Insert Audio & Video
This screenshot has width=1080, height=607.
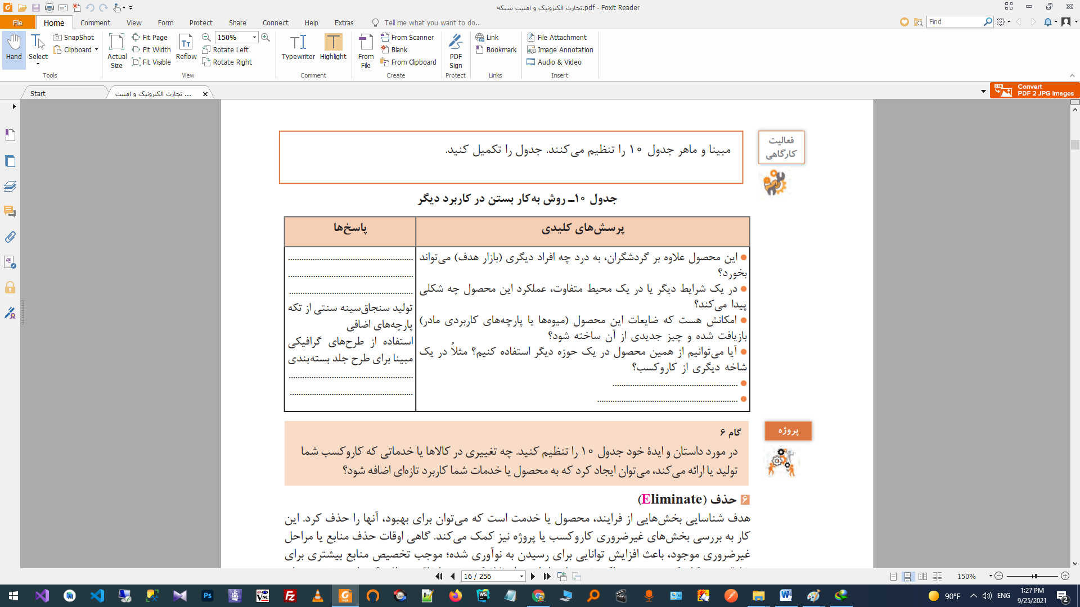click(554, 62)
